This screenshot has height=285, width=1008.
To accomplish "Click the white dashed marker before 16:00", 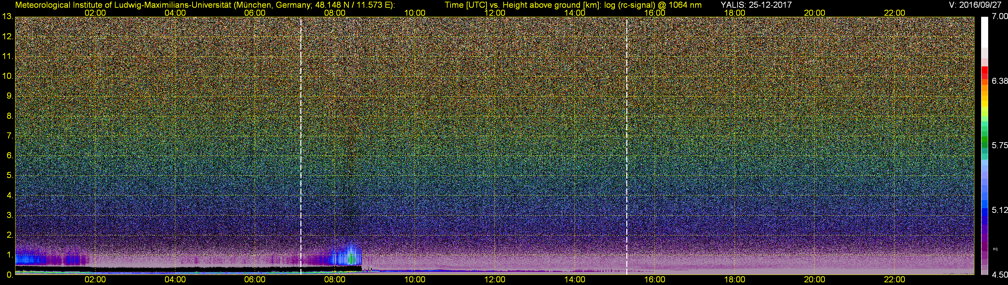I will tap(627, 146).
